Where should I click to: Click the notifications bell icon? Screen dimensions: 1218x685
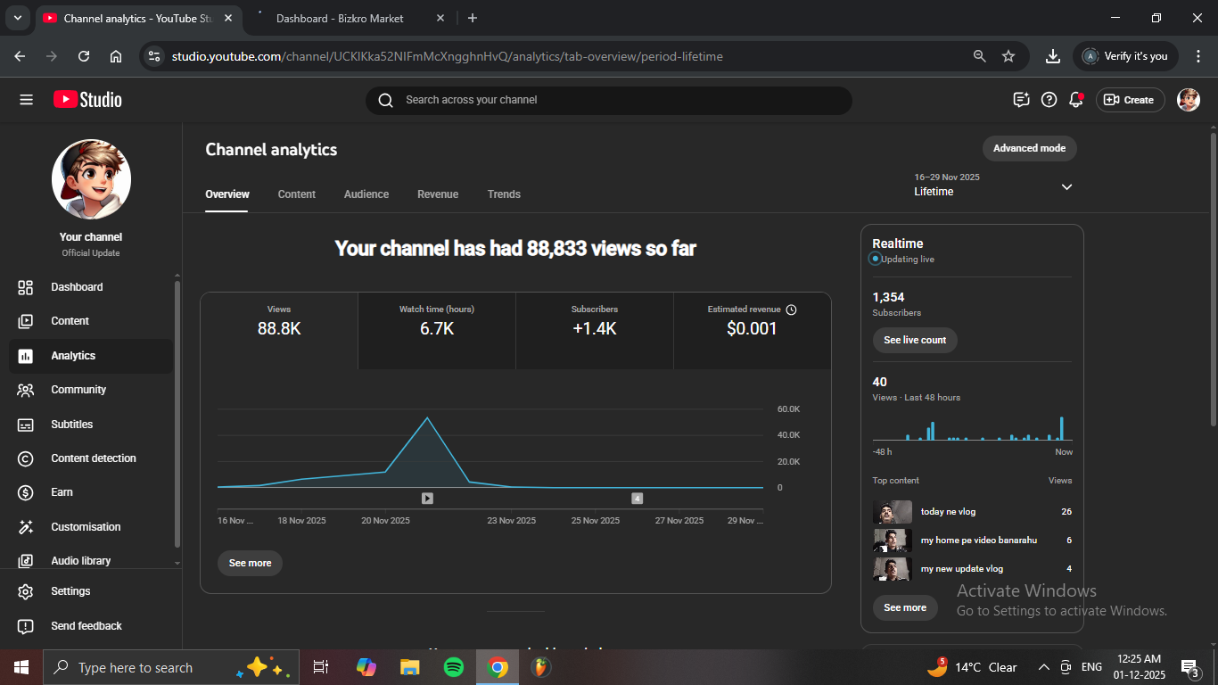(x=1075, y=100)
